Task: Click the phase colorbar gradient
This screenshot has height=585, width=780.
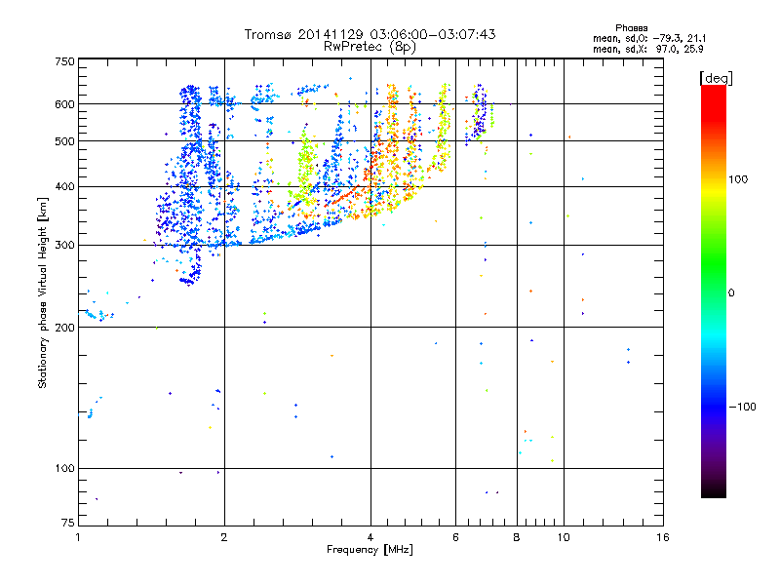Action: 714,292
